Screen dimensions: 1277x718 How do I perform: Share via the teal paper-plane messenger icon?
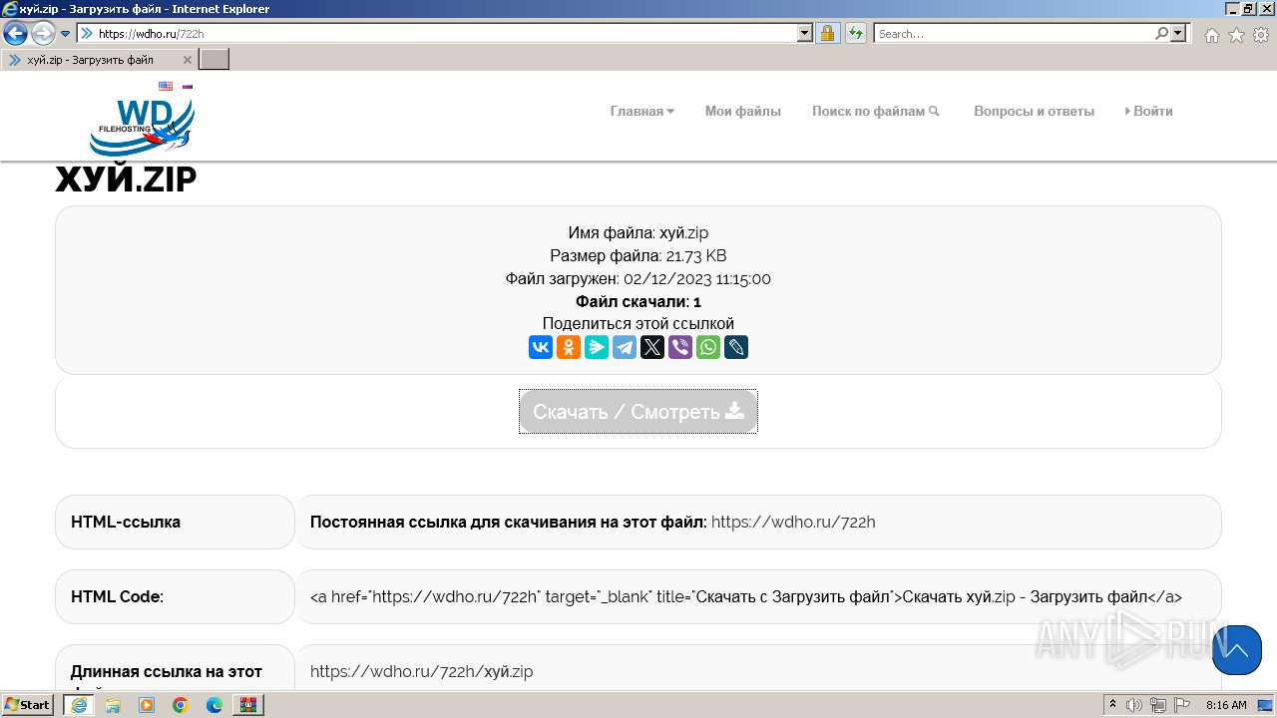click(597, 347)
